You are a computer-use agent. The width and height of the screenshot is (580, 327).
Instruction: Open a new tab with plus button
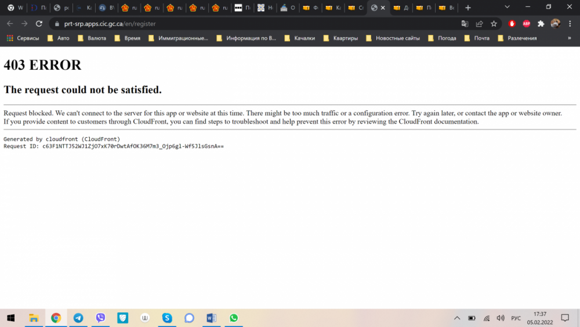[x=468, y=8]
